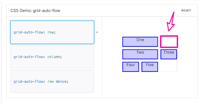Screen dimensions: 200x104
Task: Click the small blue triangle indicator
Action: pos(97,32)
